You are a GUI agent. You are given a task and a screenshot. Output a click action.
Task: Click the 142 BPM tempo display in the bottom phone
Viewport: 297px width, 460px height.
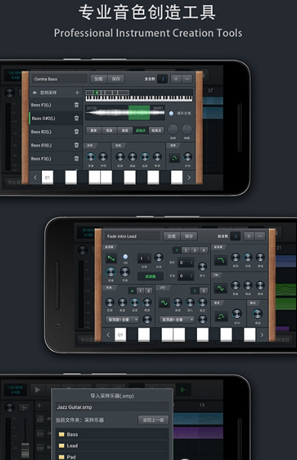click(x=15, y=390)
